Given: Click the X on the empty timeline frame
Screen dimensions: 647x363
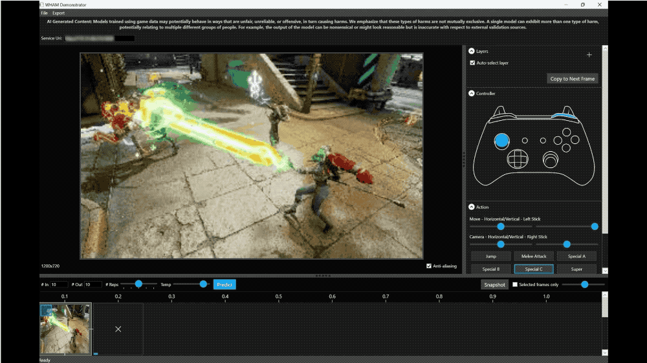Looking at the screenshot, I should tap(118, 329).
